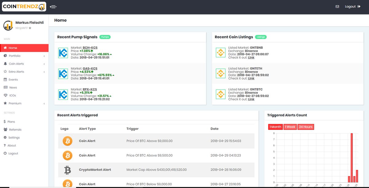Open the RPX-KCS market link

pyautogui.click(x=90, y=89)
